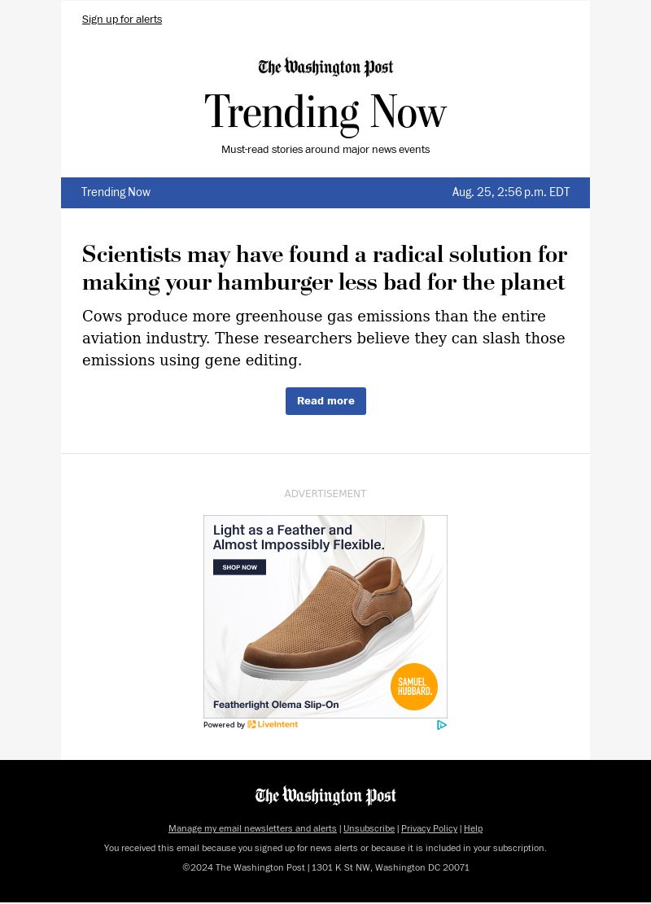Click the Washington Post logo in the header
This screenshot has height=904, width=651.
325,68
